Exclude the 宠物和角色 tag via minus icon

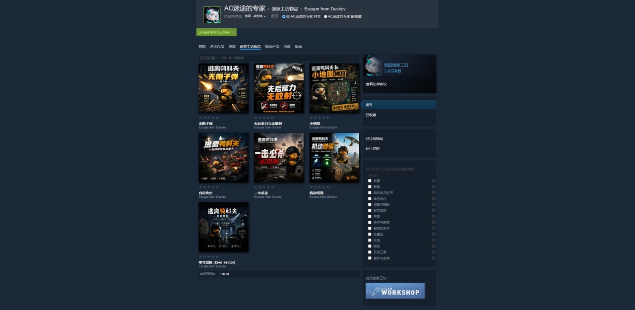click(x=434, y=228)
